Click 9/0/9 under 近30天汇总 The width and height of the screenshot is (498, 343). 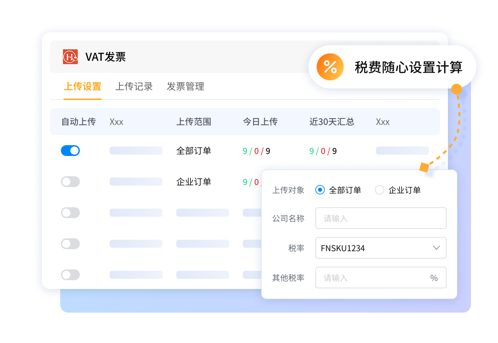pyautogui.click(x=323, y=151)
